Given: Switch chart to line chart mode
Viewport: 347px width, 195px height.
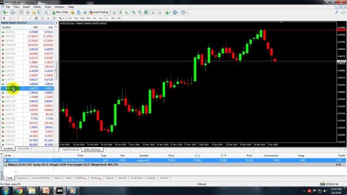Looking at the screenshot, I should tap(126, 12).
